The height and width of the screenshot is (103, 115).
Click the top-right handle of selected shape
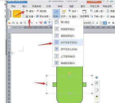[92, 76]
